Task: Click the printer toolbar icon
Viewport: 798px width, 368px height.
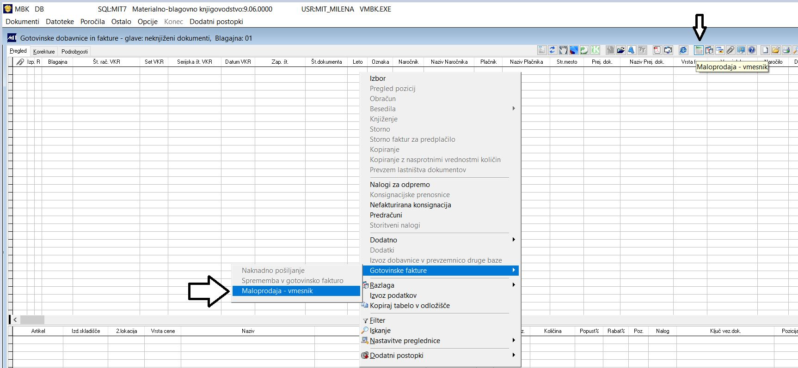Action: coord(786,50)
